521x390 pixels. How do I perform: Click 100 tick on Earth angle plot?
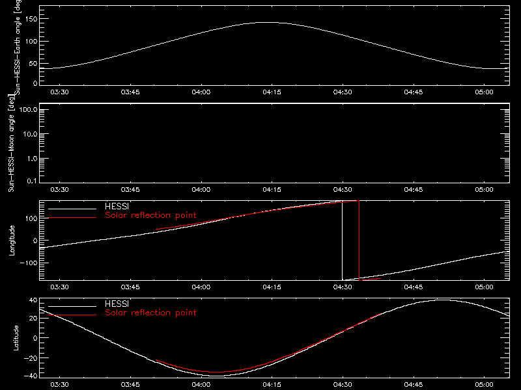click(x=31, y=41)
